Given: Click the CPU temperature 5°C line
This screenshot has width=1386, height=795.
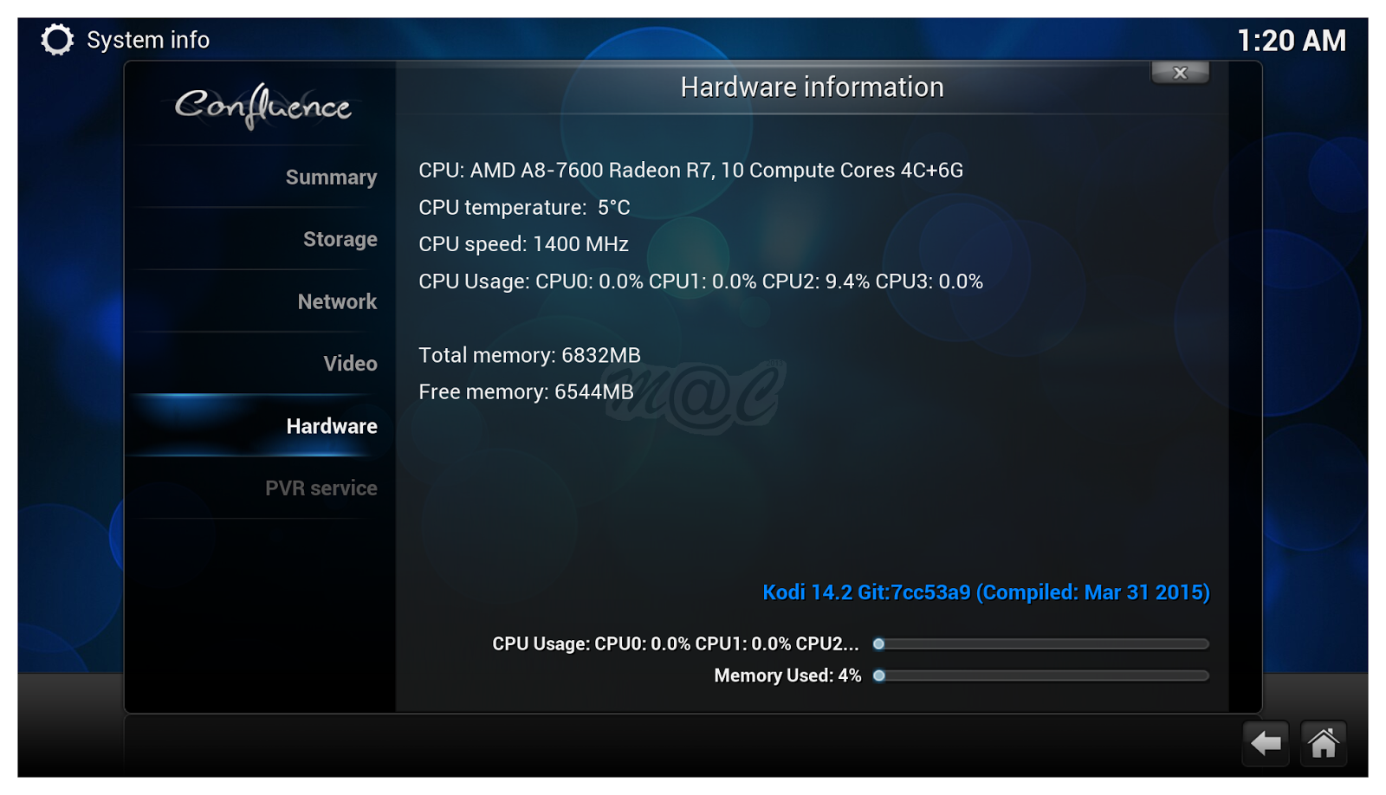Looking at the screenshot, I should click(x=524, y=208).
